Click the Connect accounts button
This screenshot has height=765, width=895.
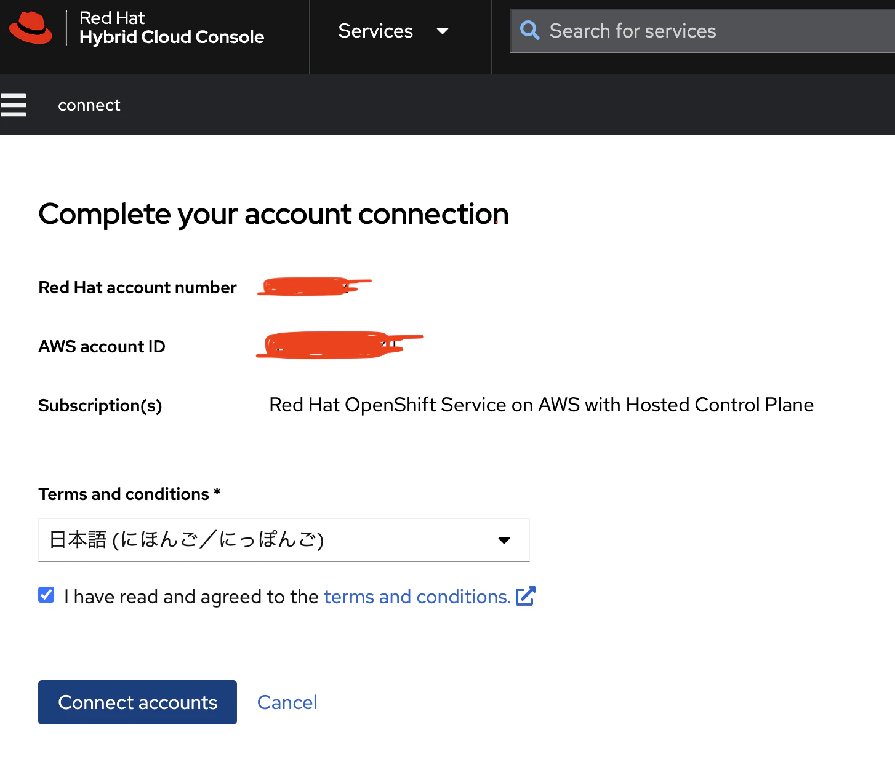[x=137, y=702]
